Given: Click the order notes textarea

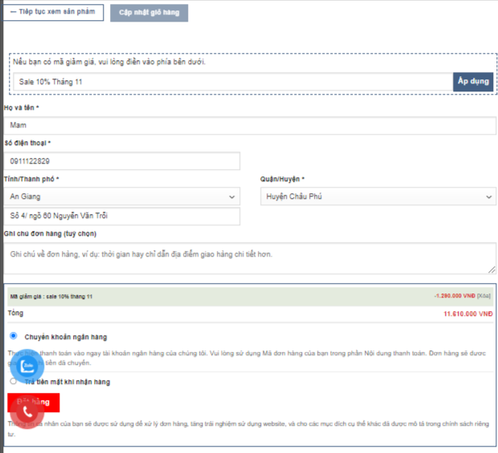Looking at the screenshot, I should (250, 258).
